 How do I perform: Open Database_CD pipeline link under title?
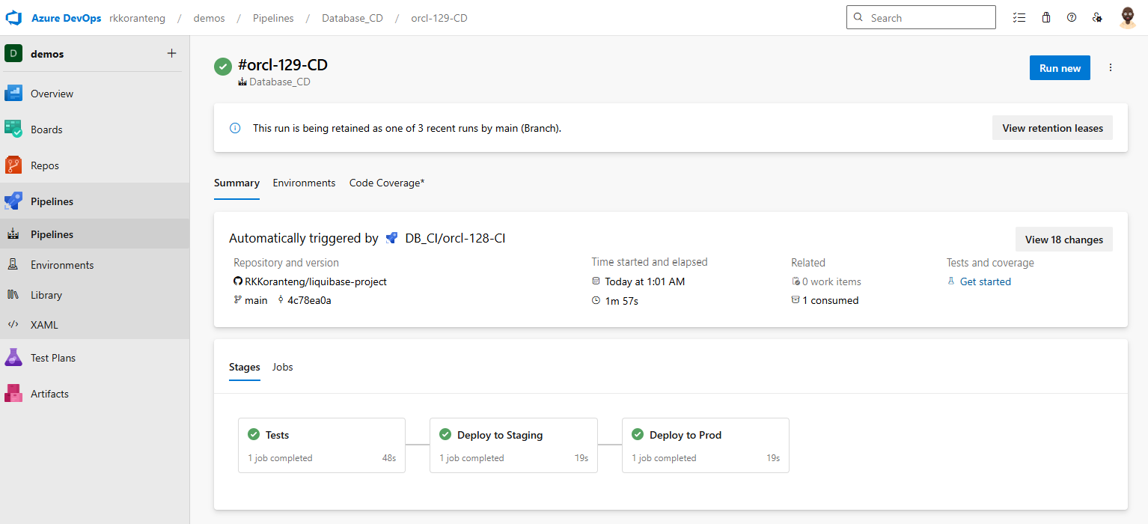(279, 82)
